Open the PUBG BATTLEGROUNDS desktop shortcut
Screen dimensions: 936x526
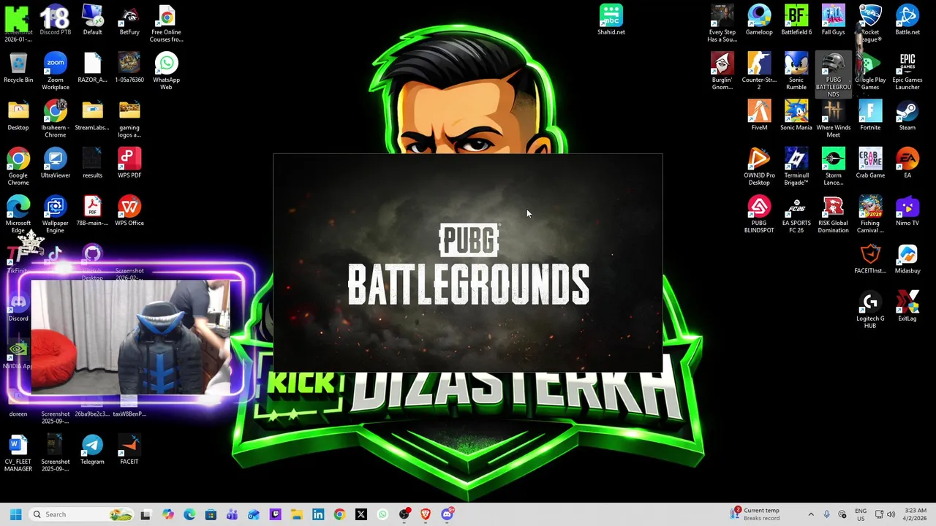pyautogui.click(x=833, y=75)
